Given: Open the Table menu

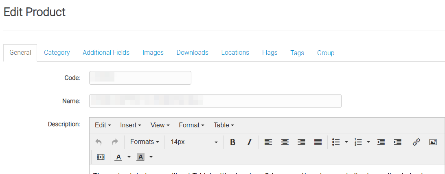Looking at the screenshot, I should pyautogui.click(x=224, y=125).
